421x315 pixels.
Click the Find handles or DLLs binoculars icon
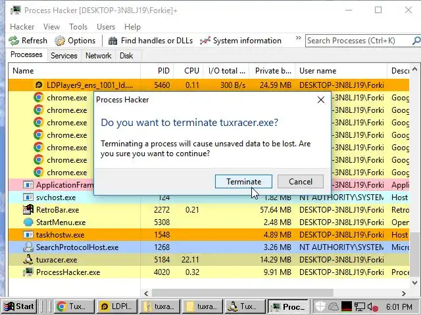[112, 41]
